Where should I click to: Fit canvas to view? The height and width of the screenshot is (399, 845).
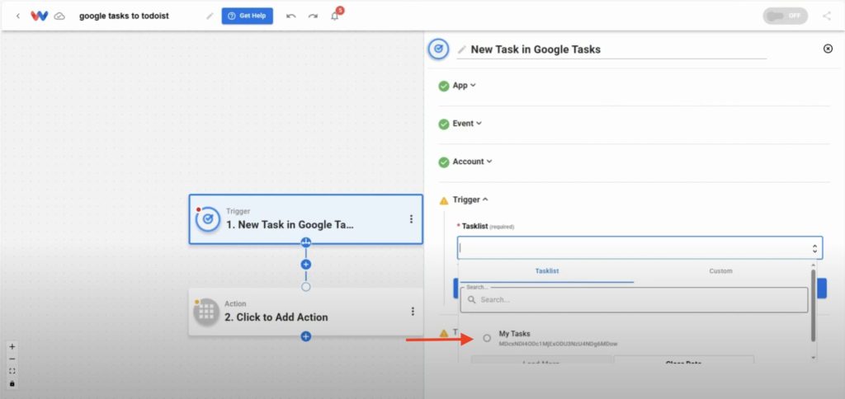click(12, 372)
